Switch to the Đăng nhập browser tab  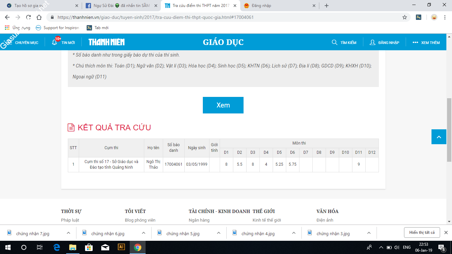[x=279, y=6]
